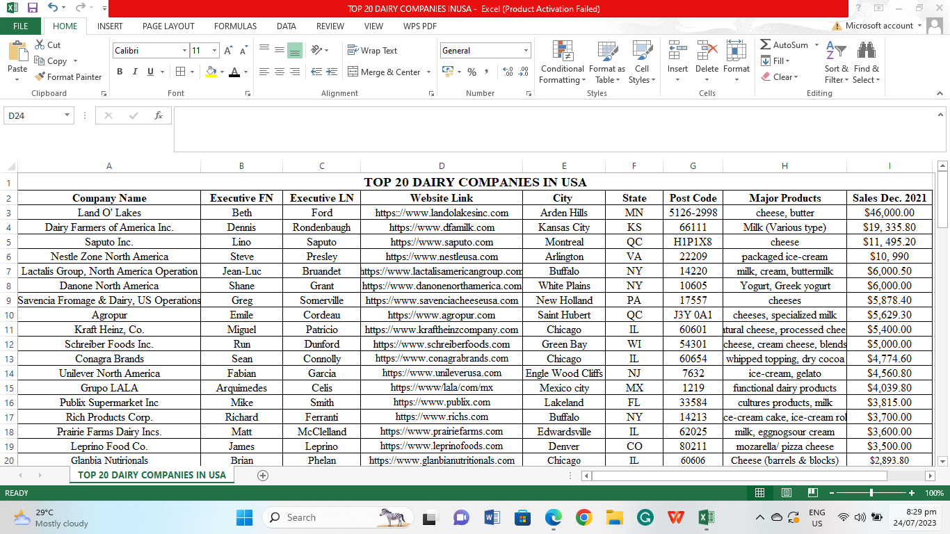Decrease font size with the smaller A icon
This screenshot has width=950, height=534.
(243, 51)
